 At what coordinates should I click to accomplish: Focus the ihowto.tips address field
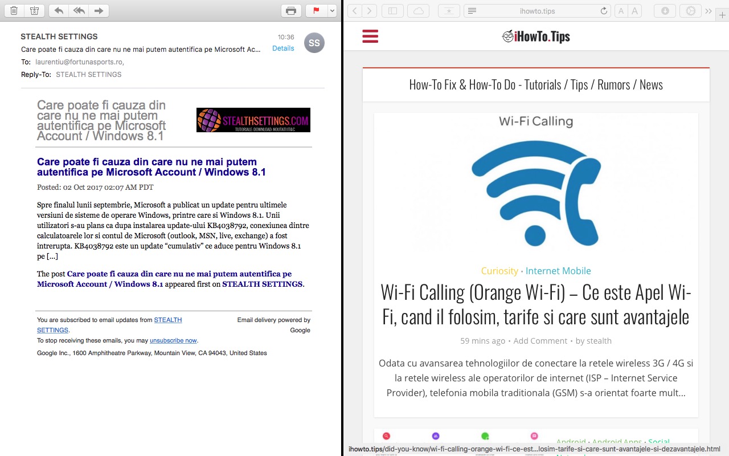point(538,11)
